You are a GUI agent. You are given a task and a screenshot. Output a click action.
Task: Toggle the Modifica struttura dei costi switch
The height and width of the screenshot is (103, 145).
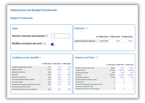(x=53, y=44)
